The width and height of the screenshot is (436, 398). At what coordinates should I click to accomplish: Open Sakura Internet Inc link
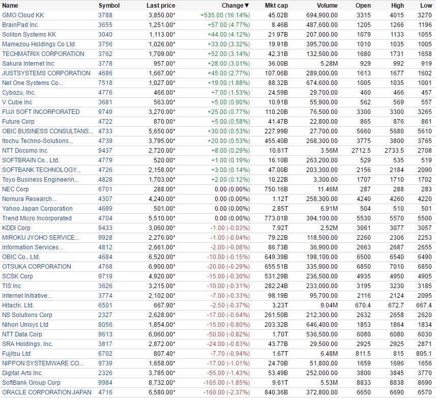tap(28, 64)
